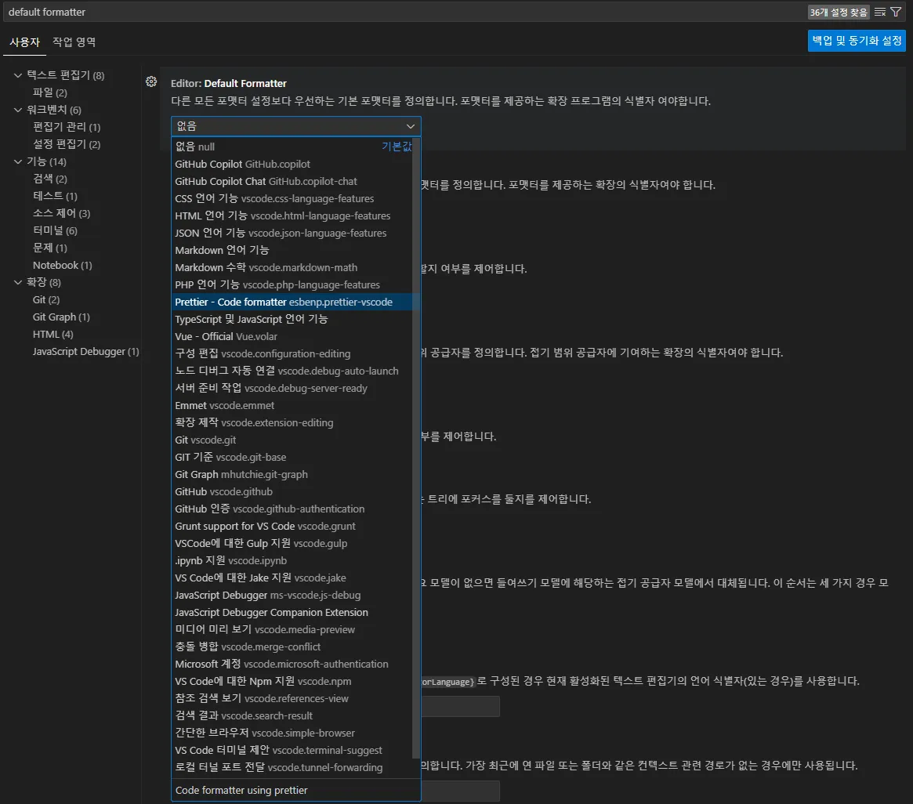Choose 확장 제작 vscode.extension-editing option

[292, 422]
